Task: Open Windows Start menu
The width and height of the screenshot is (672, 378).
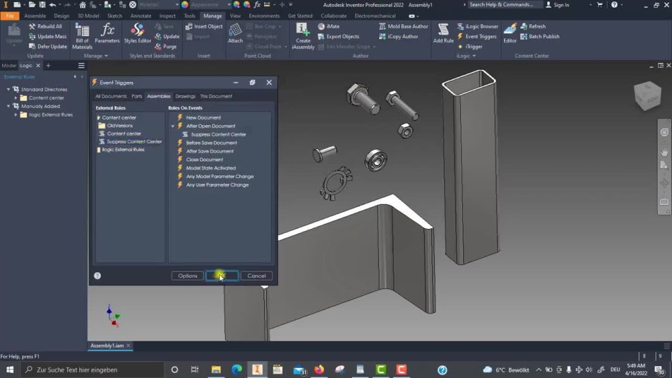Action: (x=10, y=369)
